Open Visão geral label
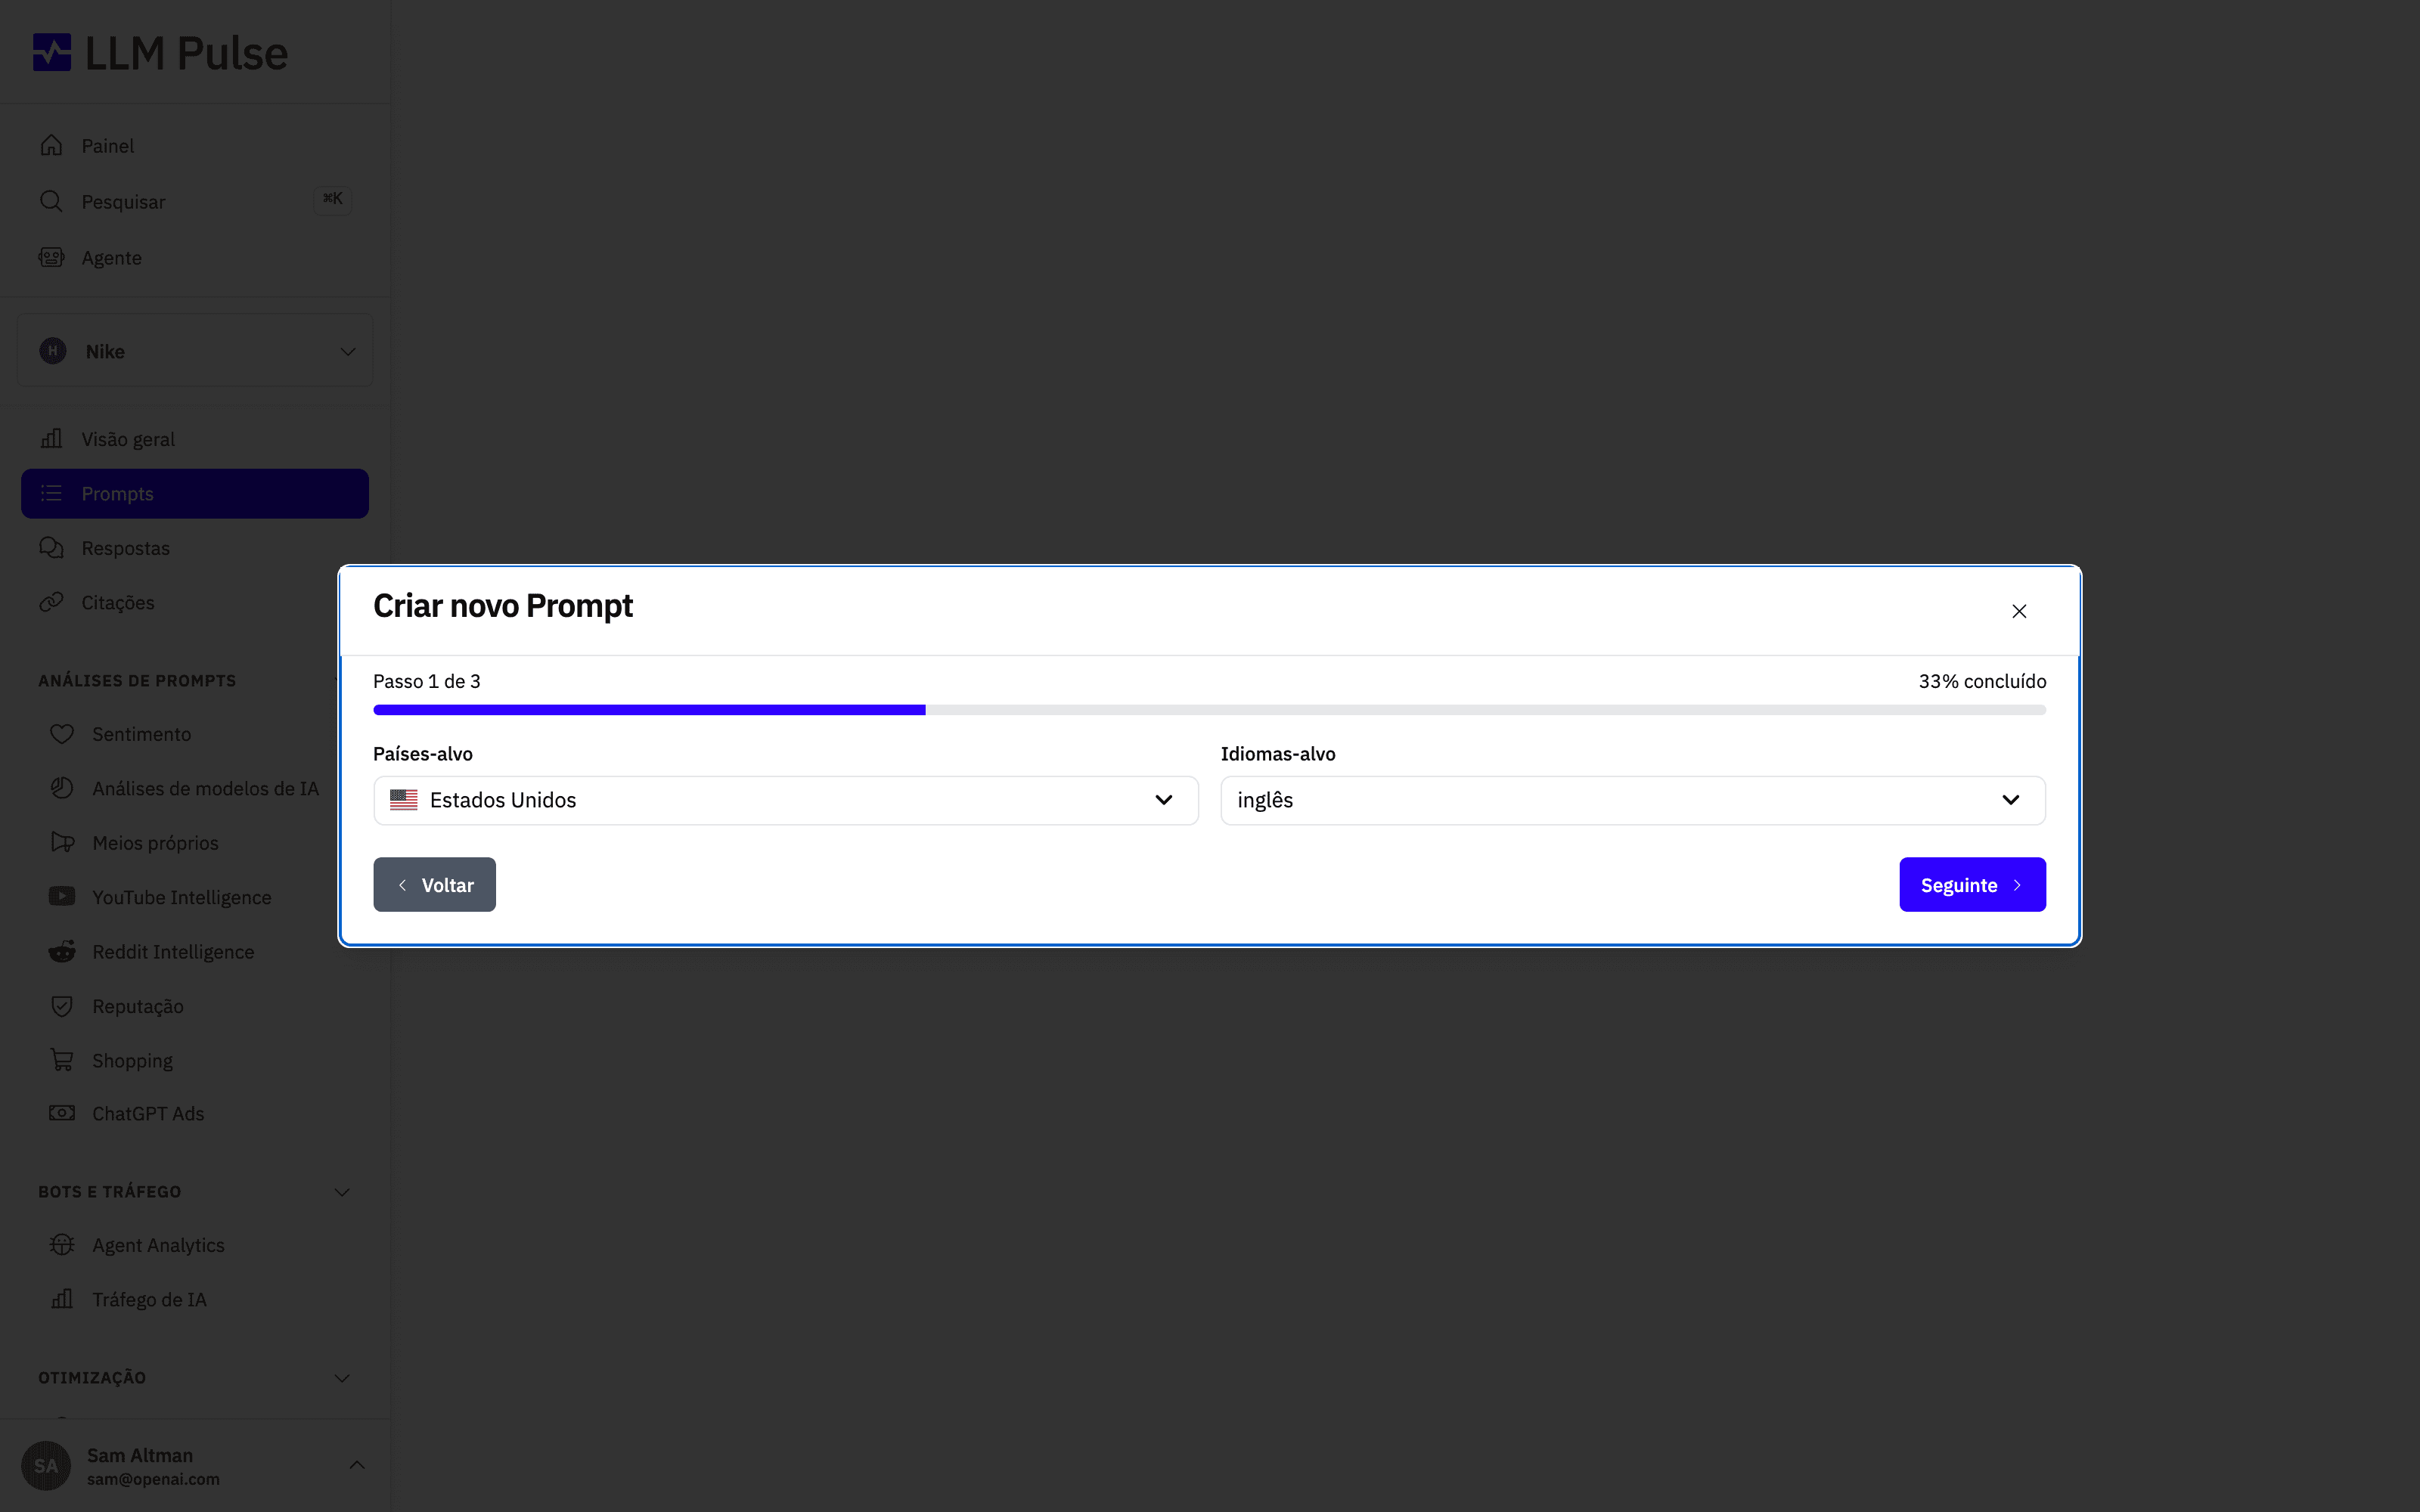Image resolution: width=2420 pixels, height=1512 pixels. pos(128,439)
